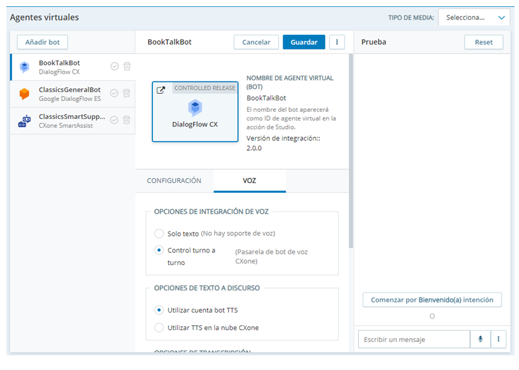Viewport: 519px width, 370px height.
Task: Click the Cancelar button
Action: point(256,42)
